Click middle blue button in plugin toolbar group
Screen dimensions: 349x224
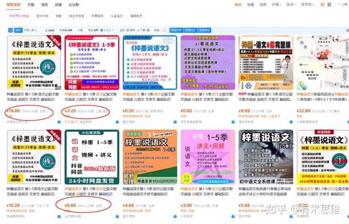[190, 30]
